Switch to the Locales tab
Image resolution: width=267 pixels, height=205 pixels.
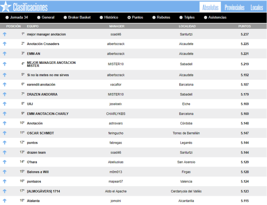coord(257,8)
